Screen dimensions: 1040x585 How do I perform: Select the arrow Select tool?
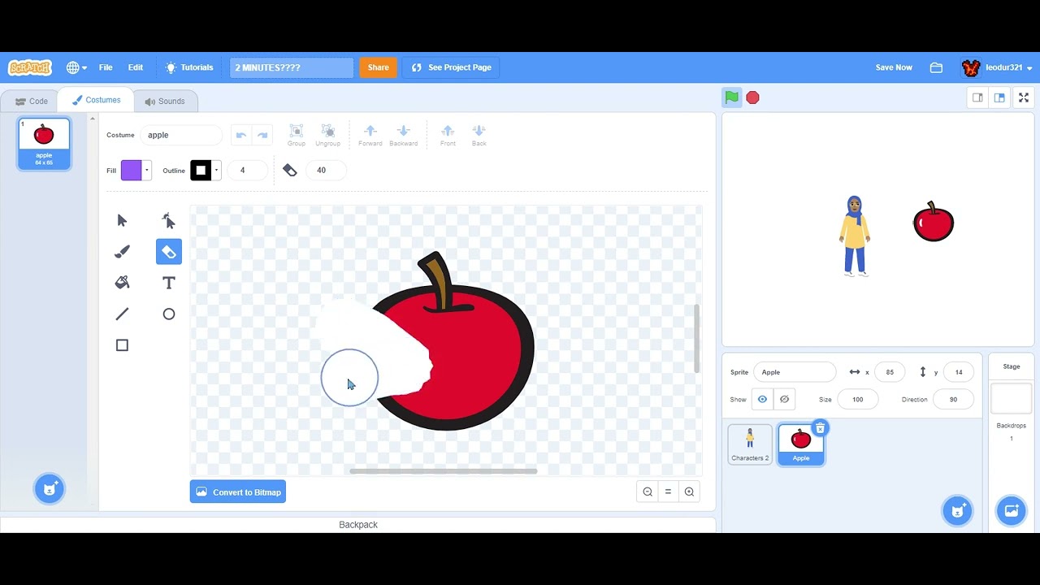pos(122,220)
